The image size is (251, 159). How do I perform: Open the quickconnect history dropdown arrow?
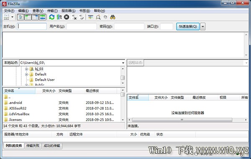[202, 27]
